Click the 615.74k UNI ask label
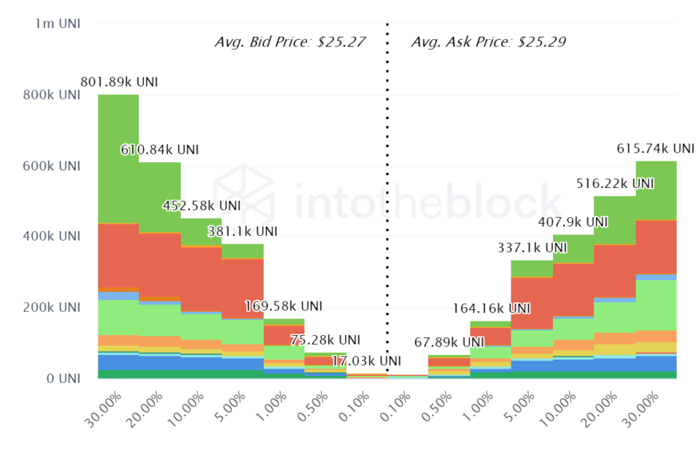Viewport: 700px width, 467px height. point(656,148)
